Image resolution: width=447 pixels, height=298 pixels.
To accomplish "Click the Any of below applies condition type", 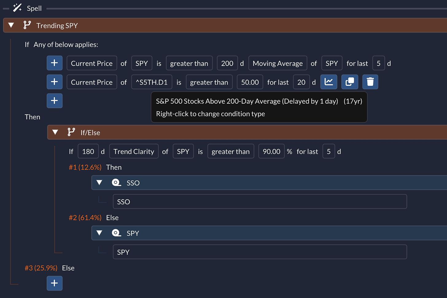I will click(x=66, y=44).
